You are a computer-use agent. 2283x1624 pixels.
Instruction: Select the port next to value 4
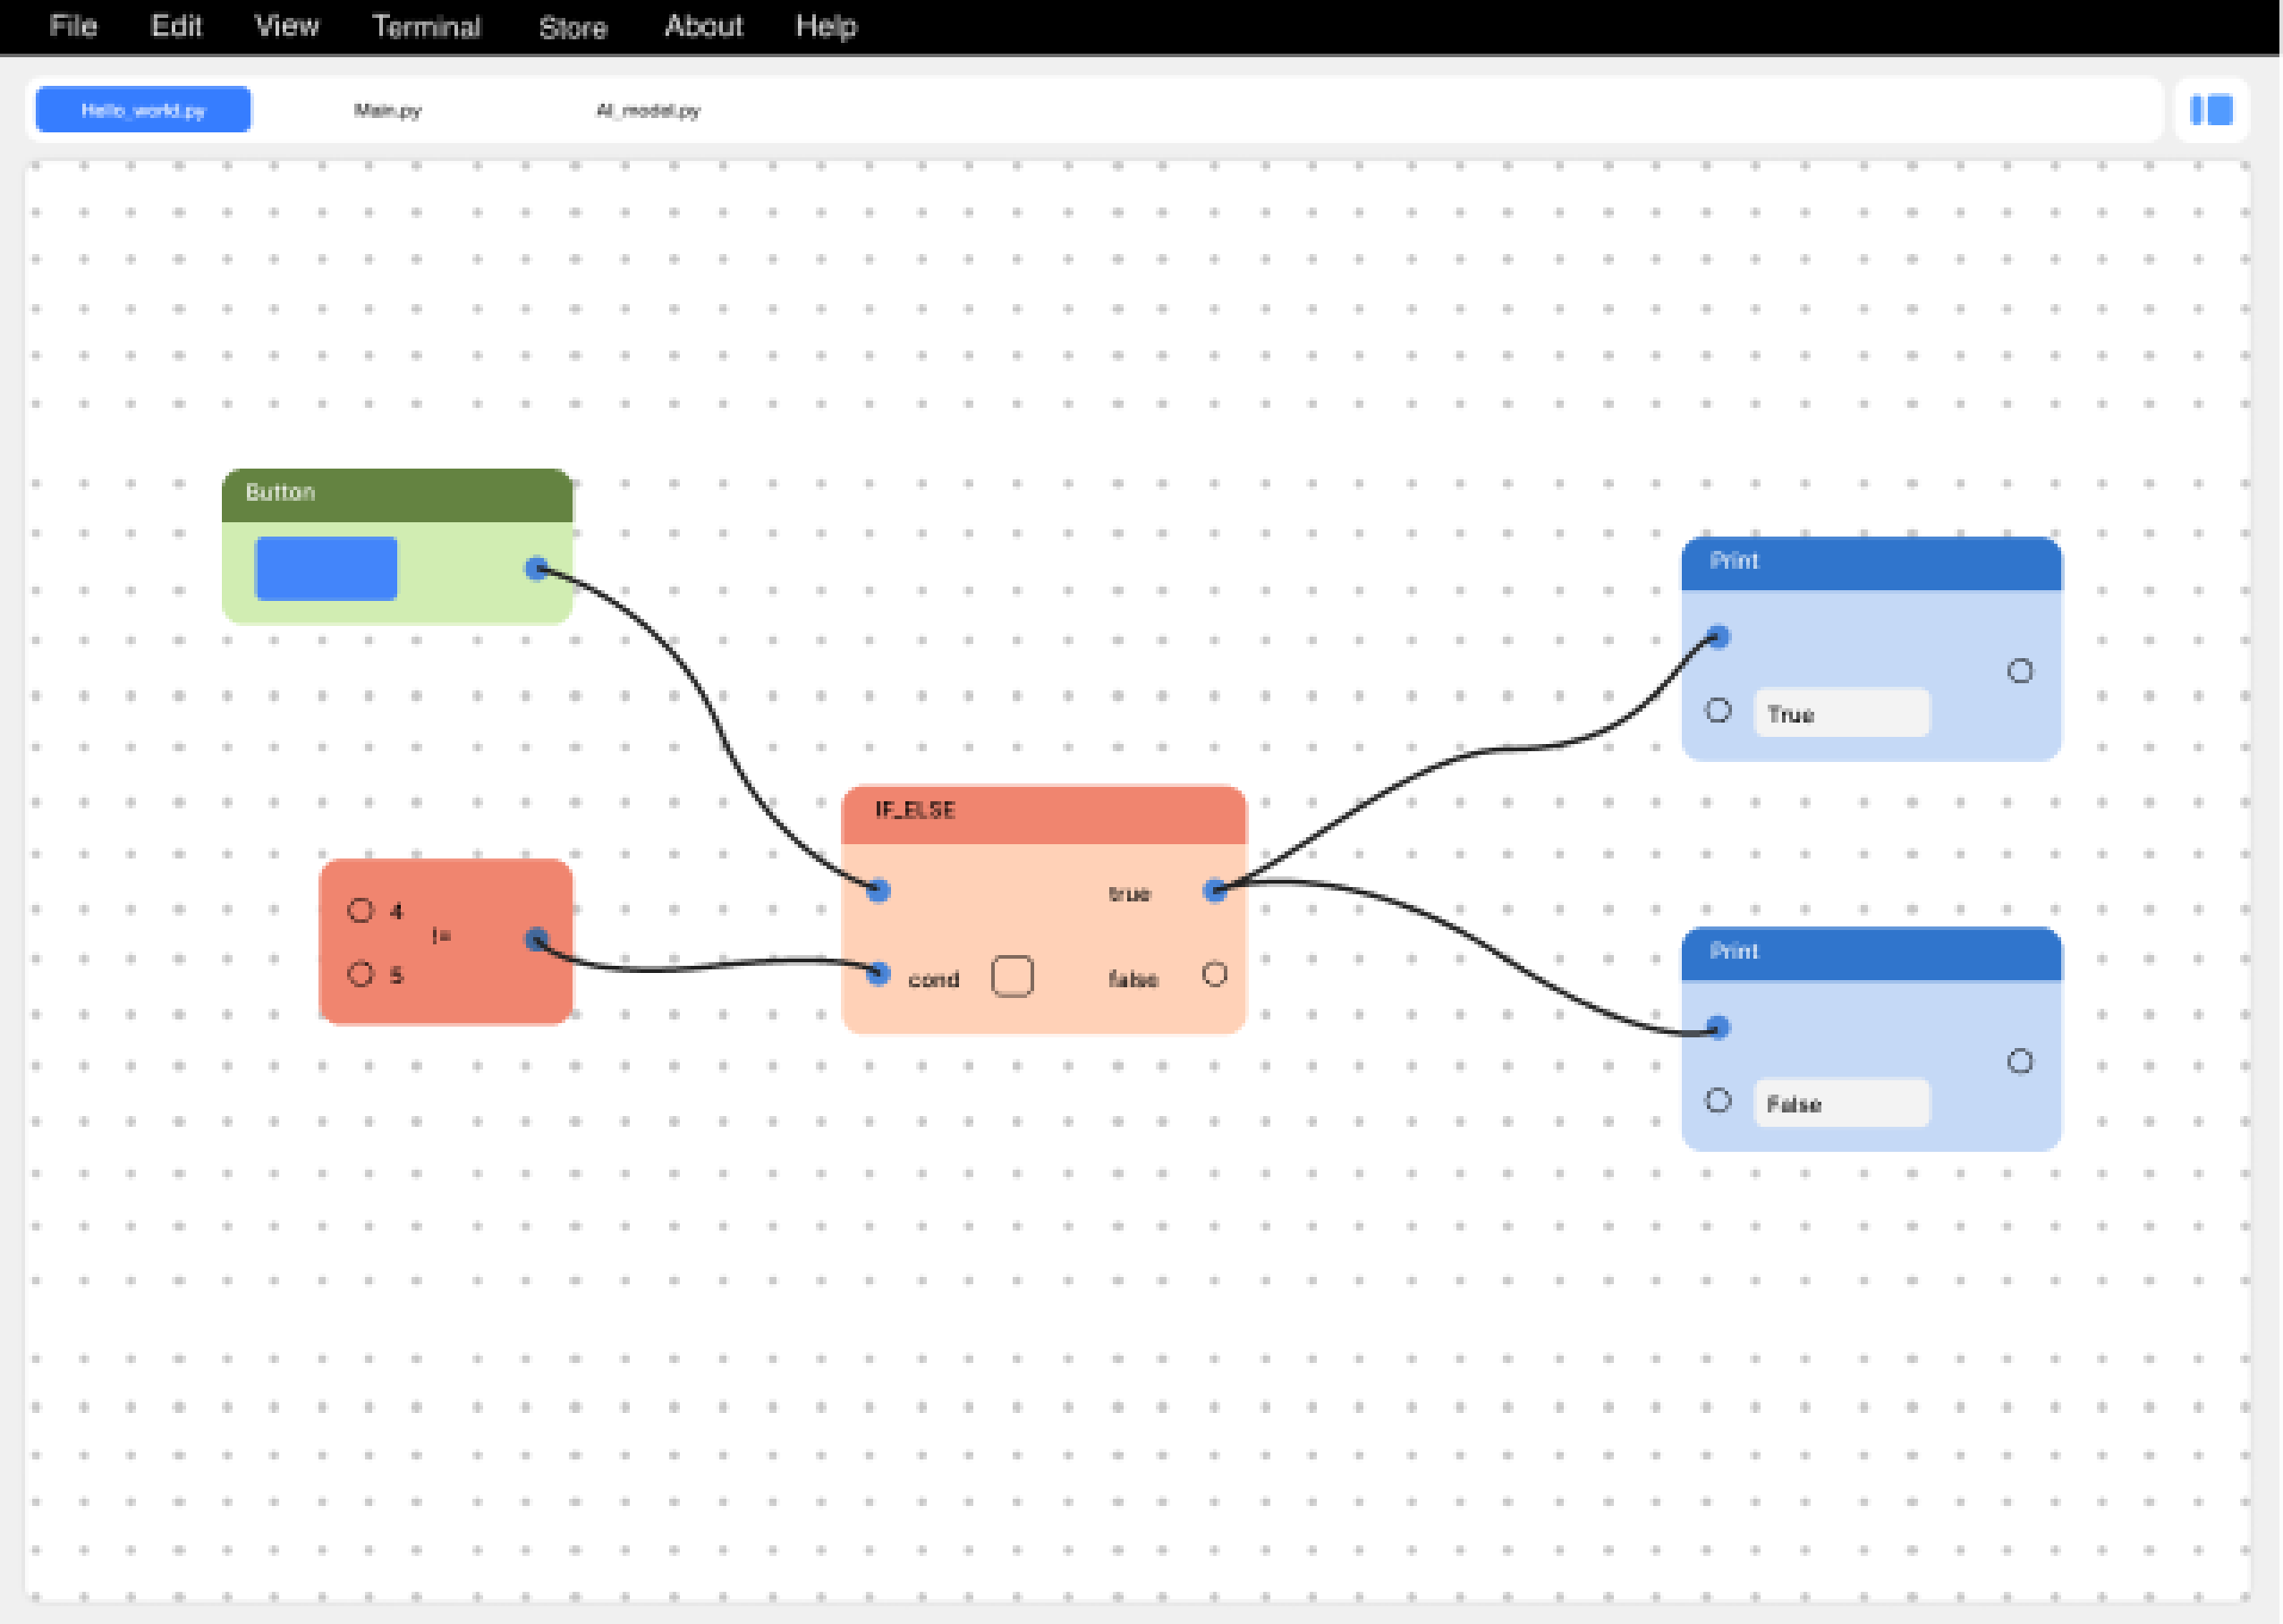[361, 910]
